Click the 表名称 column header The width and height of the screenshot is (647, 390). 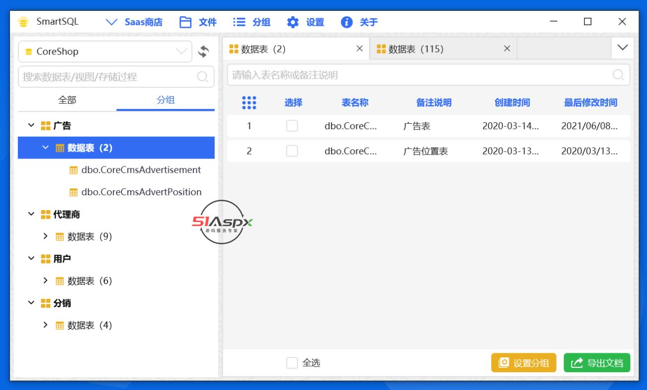(x=354, y=103)
